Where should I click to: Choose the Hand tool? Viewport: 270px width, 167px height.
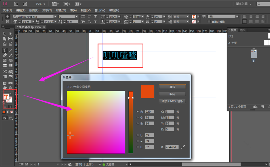coord(5,88)
